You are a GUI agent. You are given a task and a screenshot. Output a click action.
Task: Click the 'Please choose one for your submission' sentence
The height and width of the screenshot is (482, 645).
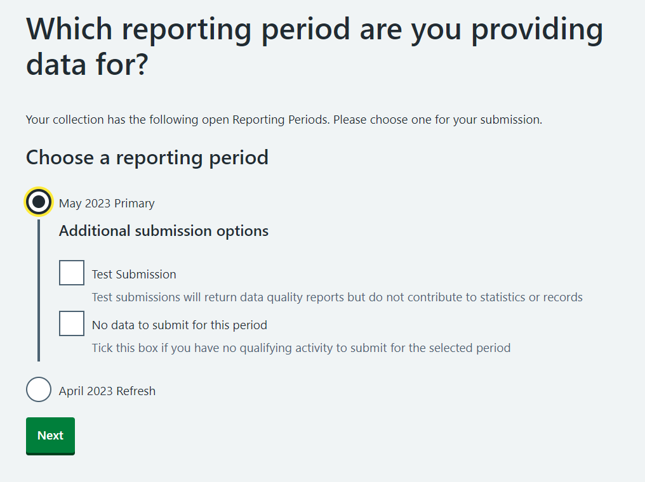pos(438,120)
